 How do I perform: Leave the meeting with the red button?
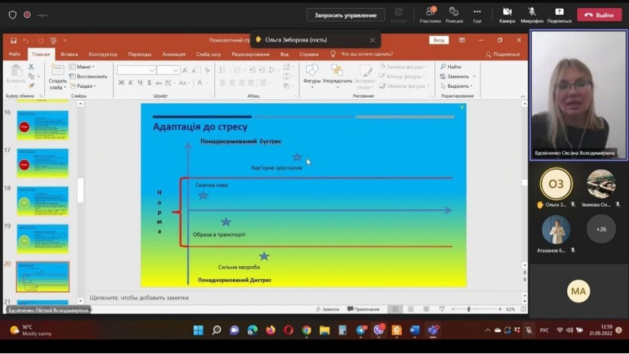point(599,15)
